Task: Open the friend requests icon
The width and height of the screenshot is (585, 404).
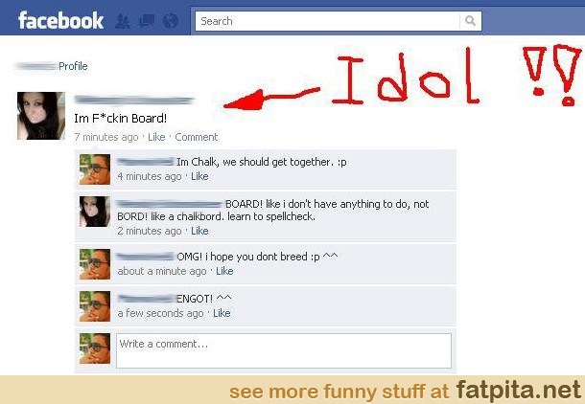Action: (x=123, y=21)
